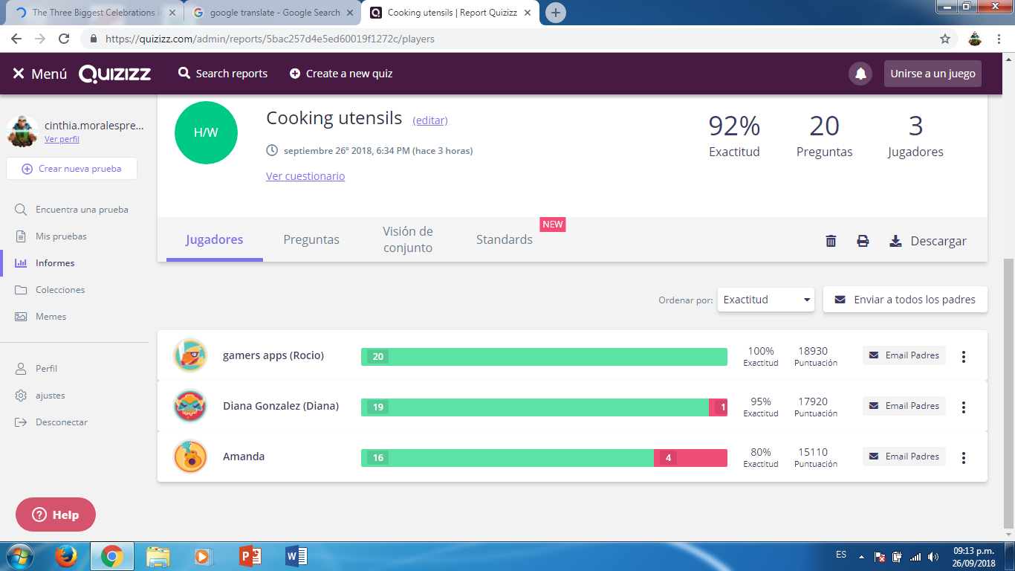Click the notification bell icon
Viewport: 1015px width, 571px height.
click(860, 74)
